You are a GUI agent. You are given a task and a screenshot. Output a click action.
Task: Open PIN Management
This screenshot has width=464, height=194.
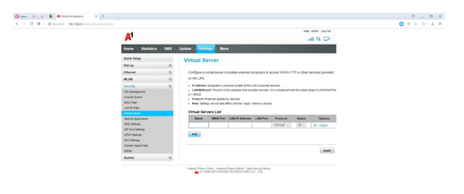[x=135, y=92]
